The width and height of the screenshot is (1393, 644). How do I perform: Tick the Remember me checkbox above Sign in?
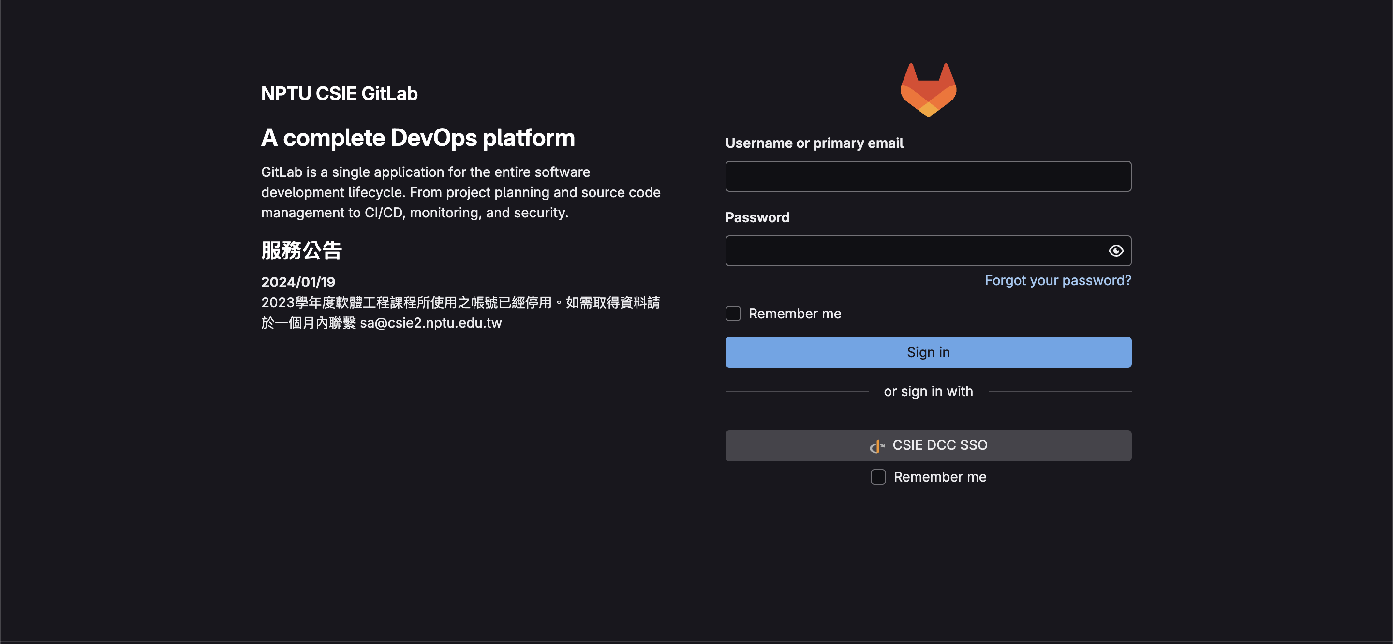click(x=733, y=314)
